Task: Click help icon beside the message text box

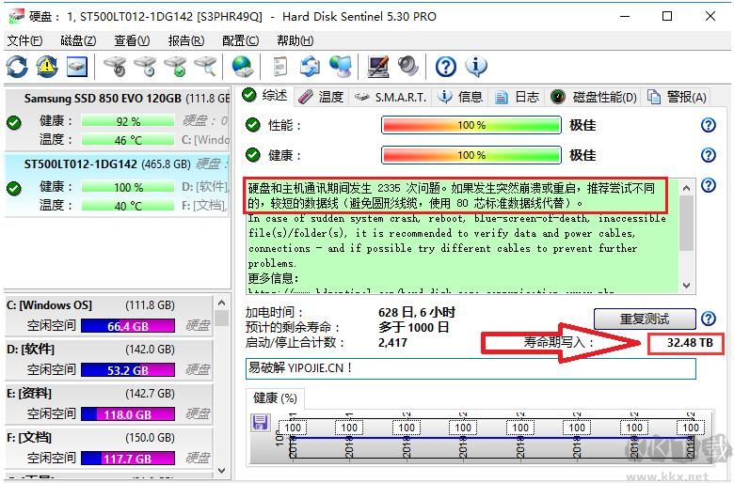Action: (x=709, y=185)
